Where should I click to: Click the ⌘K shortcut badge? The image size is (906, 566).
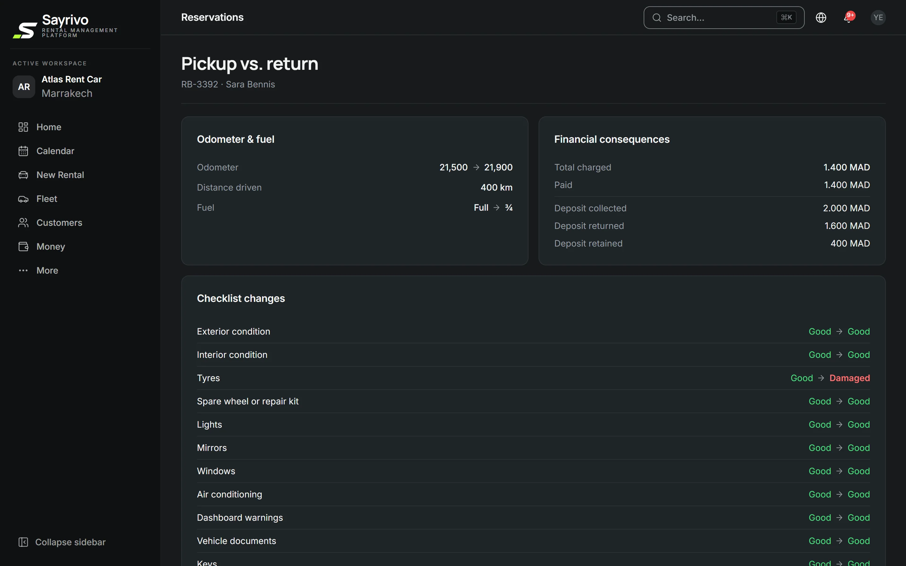(x=786, y=18)
